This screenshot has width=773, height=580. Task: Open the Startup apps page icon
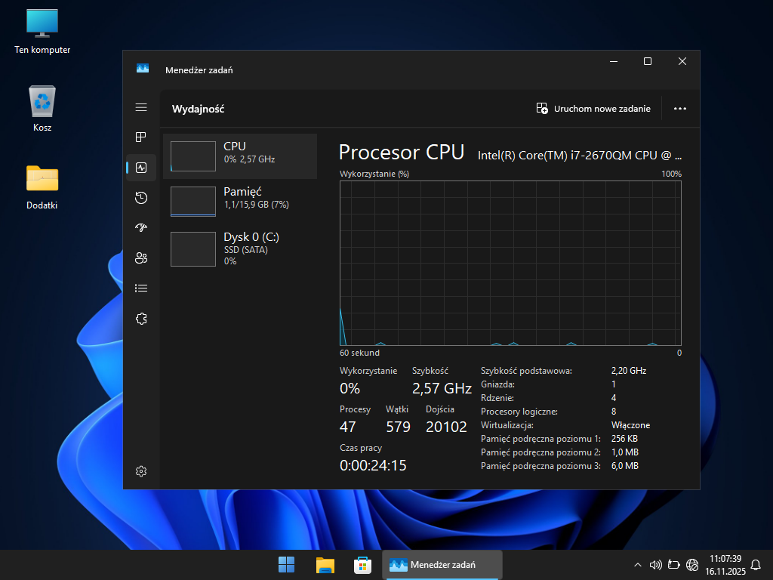141,228
